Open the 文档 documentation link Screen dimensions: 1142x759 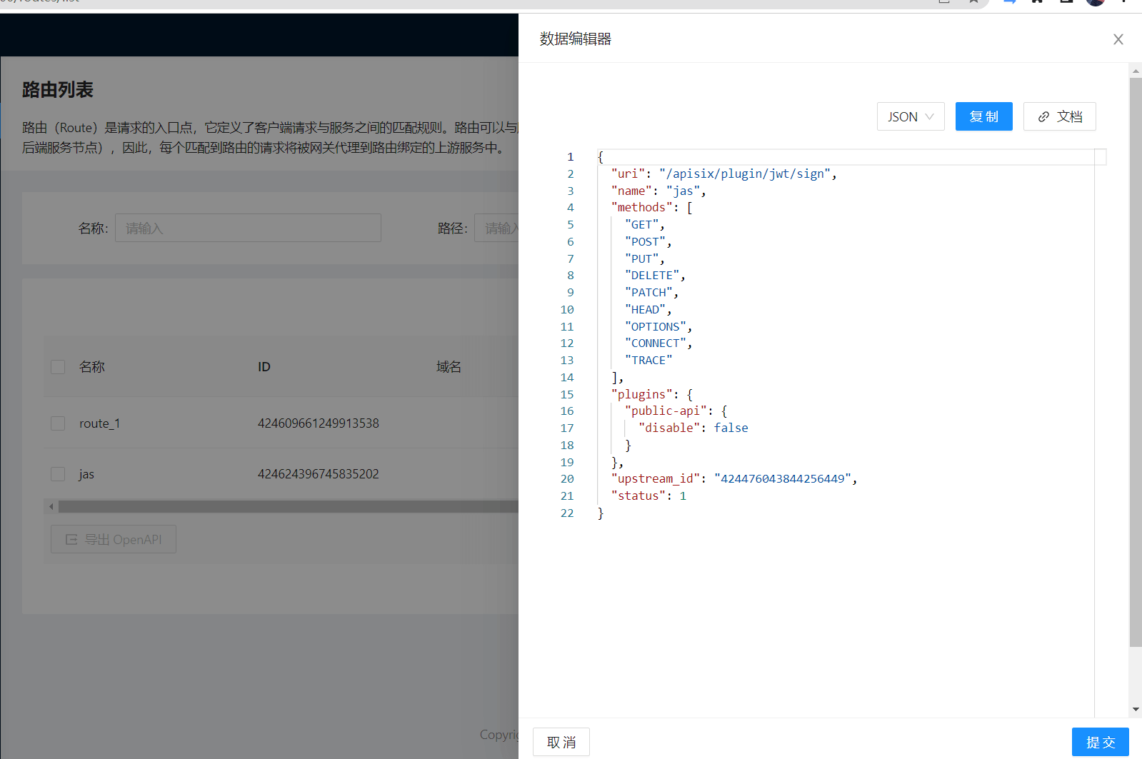(1060, 116)
